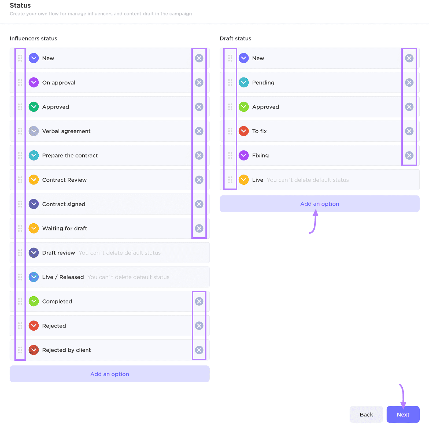Screen dimensions: 429x425
Task: Expand the color dropdown beside "Prepare the contract"
Action: click(34, 155)
